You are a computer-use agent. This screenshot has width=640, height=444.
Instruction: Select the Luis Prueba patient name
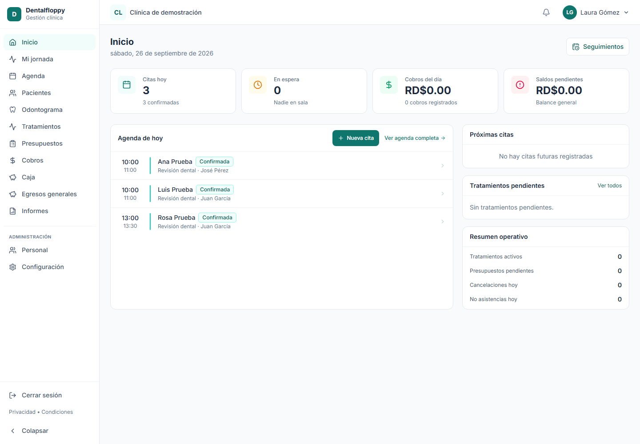175,190
